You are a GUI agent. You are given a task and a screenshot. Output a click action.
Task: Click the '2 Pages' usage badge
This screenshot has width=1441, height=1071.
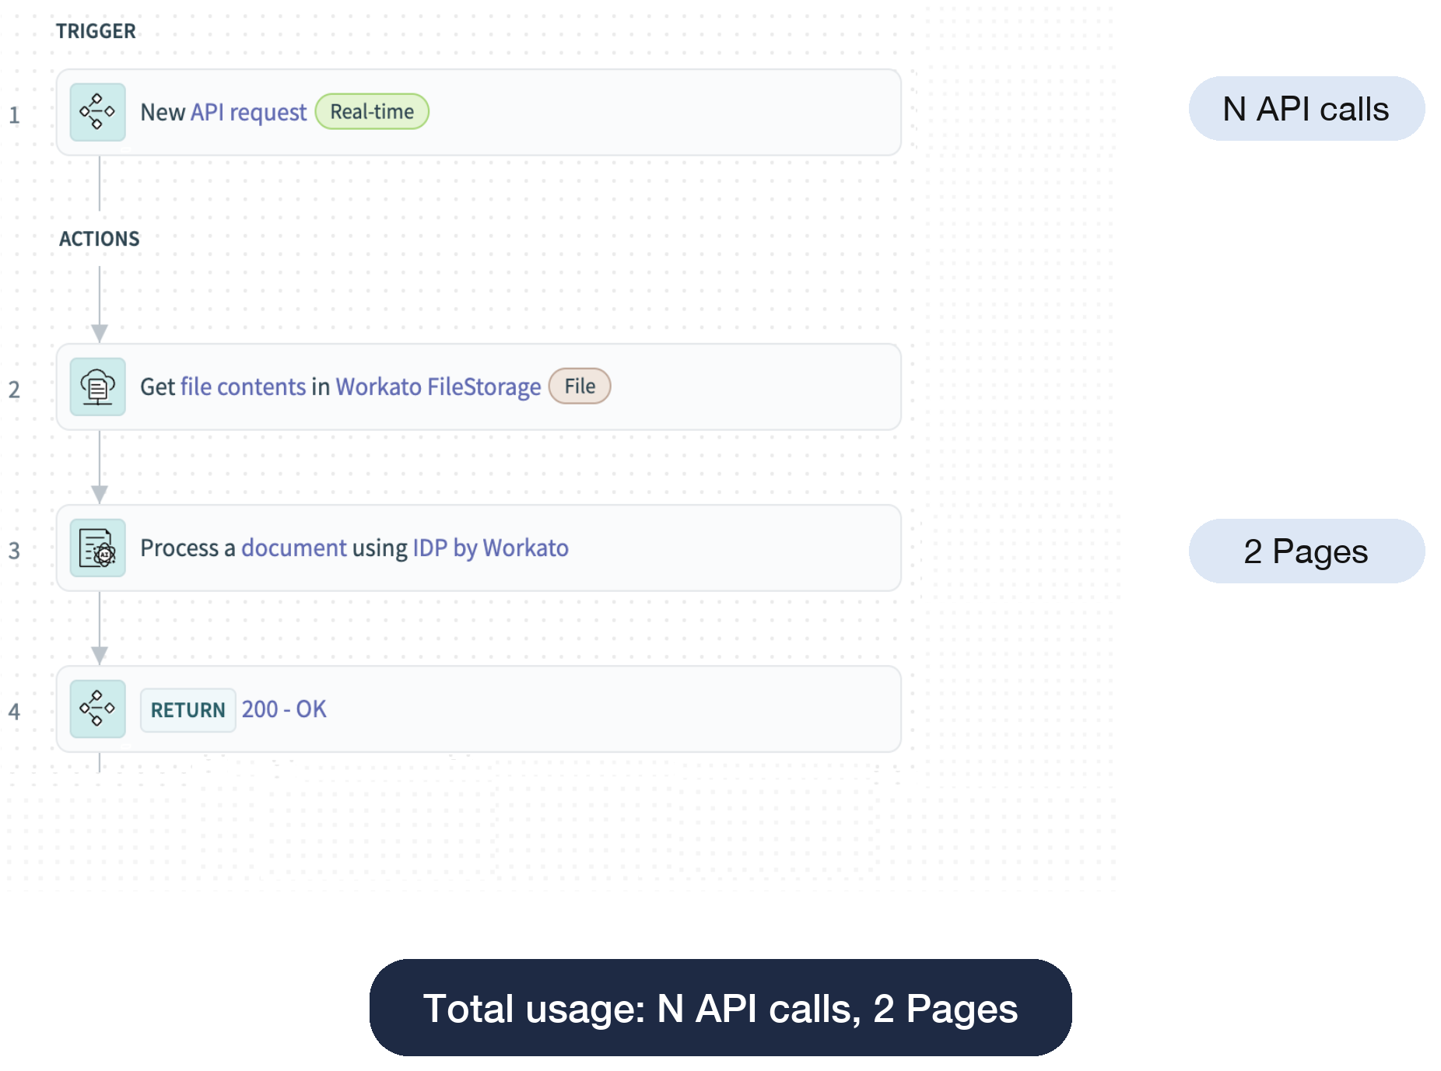pos(1306,551)
